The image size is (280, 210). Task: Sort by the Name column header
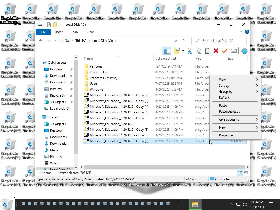click(x=118, y=59)
